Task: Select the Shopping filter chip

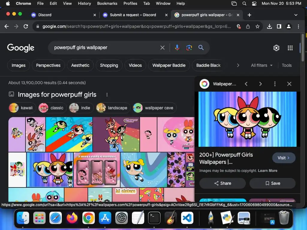Action: coord(109,65)
